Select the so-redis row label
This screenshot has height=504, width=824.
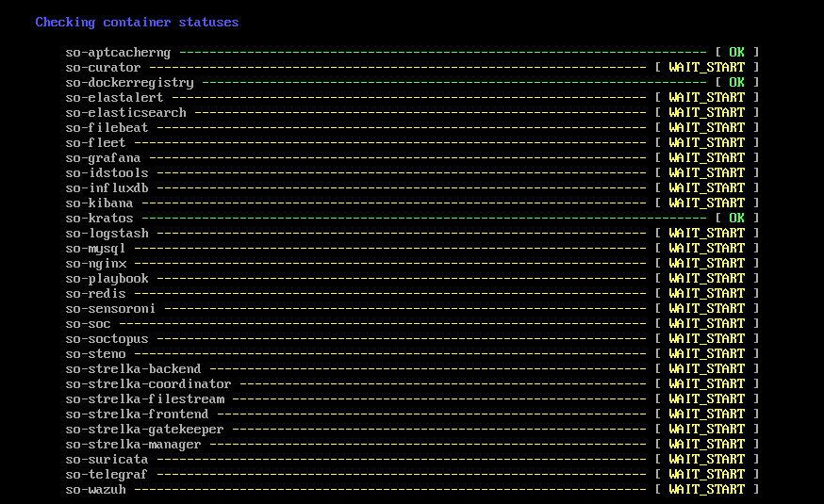coord(95,294)
